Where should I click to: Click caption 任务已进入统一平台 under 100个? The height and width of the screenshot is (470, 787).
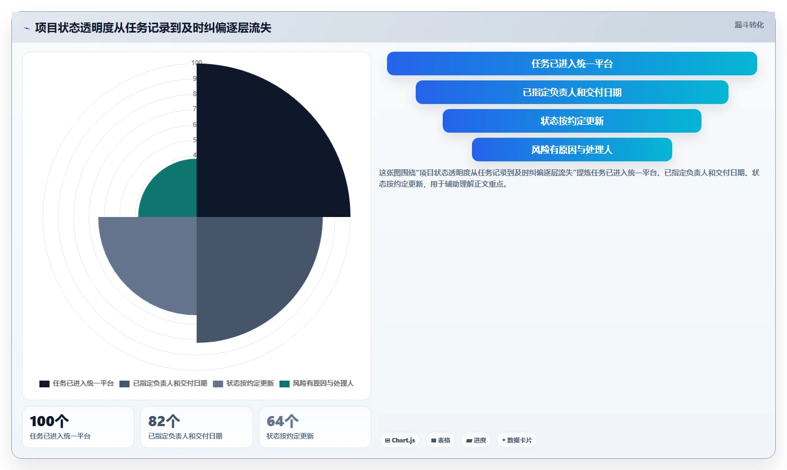[60, 436]
